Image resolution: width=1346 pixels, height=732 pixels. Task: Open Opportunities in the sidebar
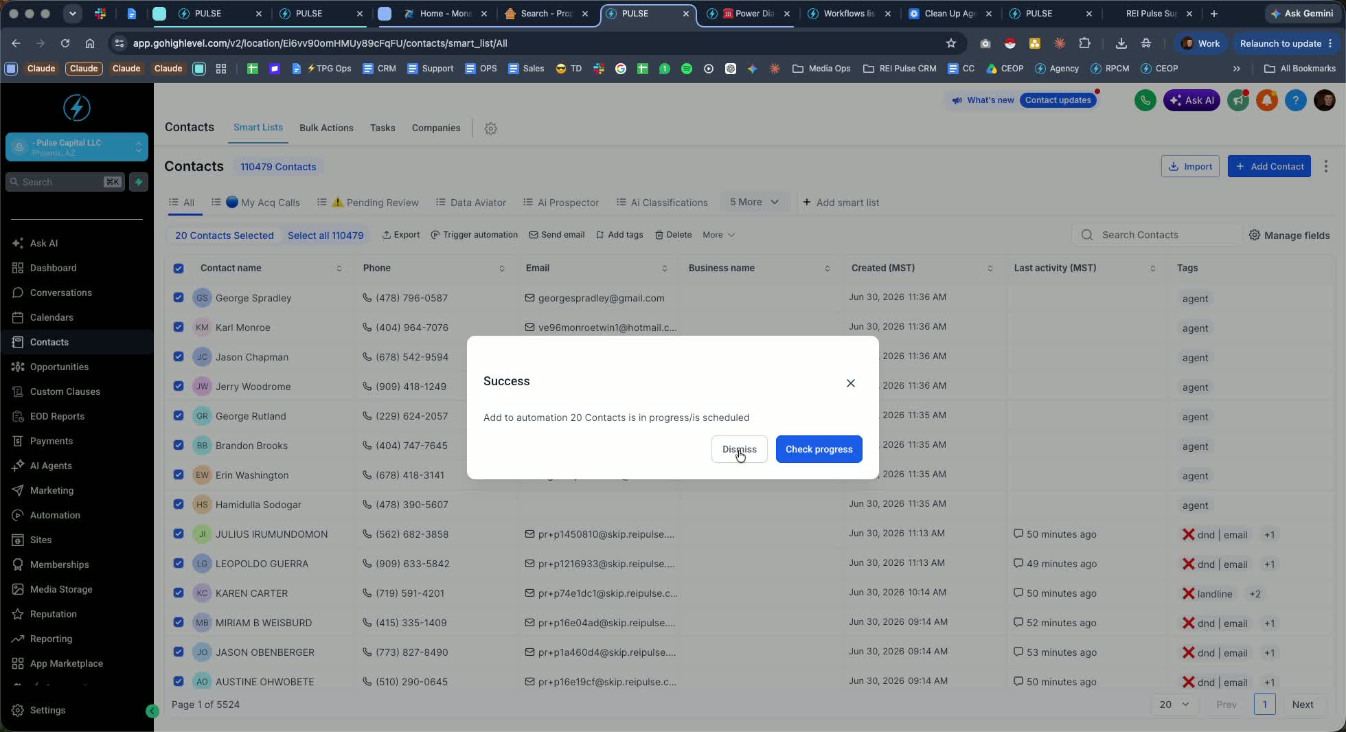(x=59, y=367)
